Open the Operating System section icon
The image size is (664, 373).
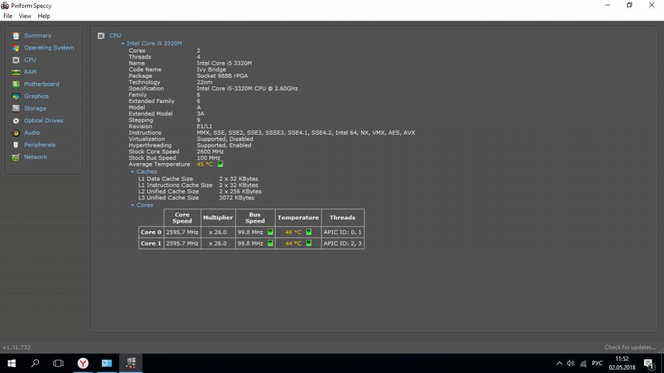coord(16,48)
